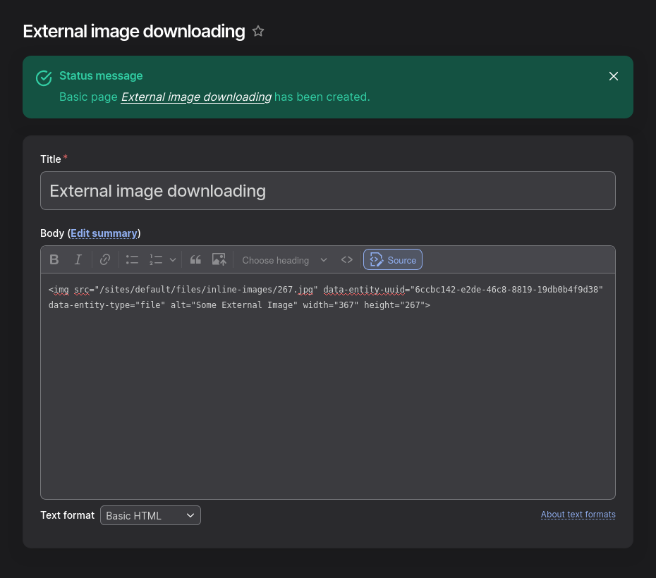Click the status message checkmark icon
Screen dimensions: 656x578
point(44,78)
